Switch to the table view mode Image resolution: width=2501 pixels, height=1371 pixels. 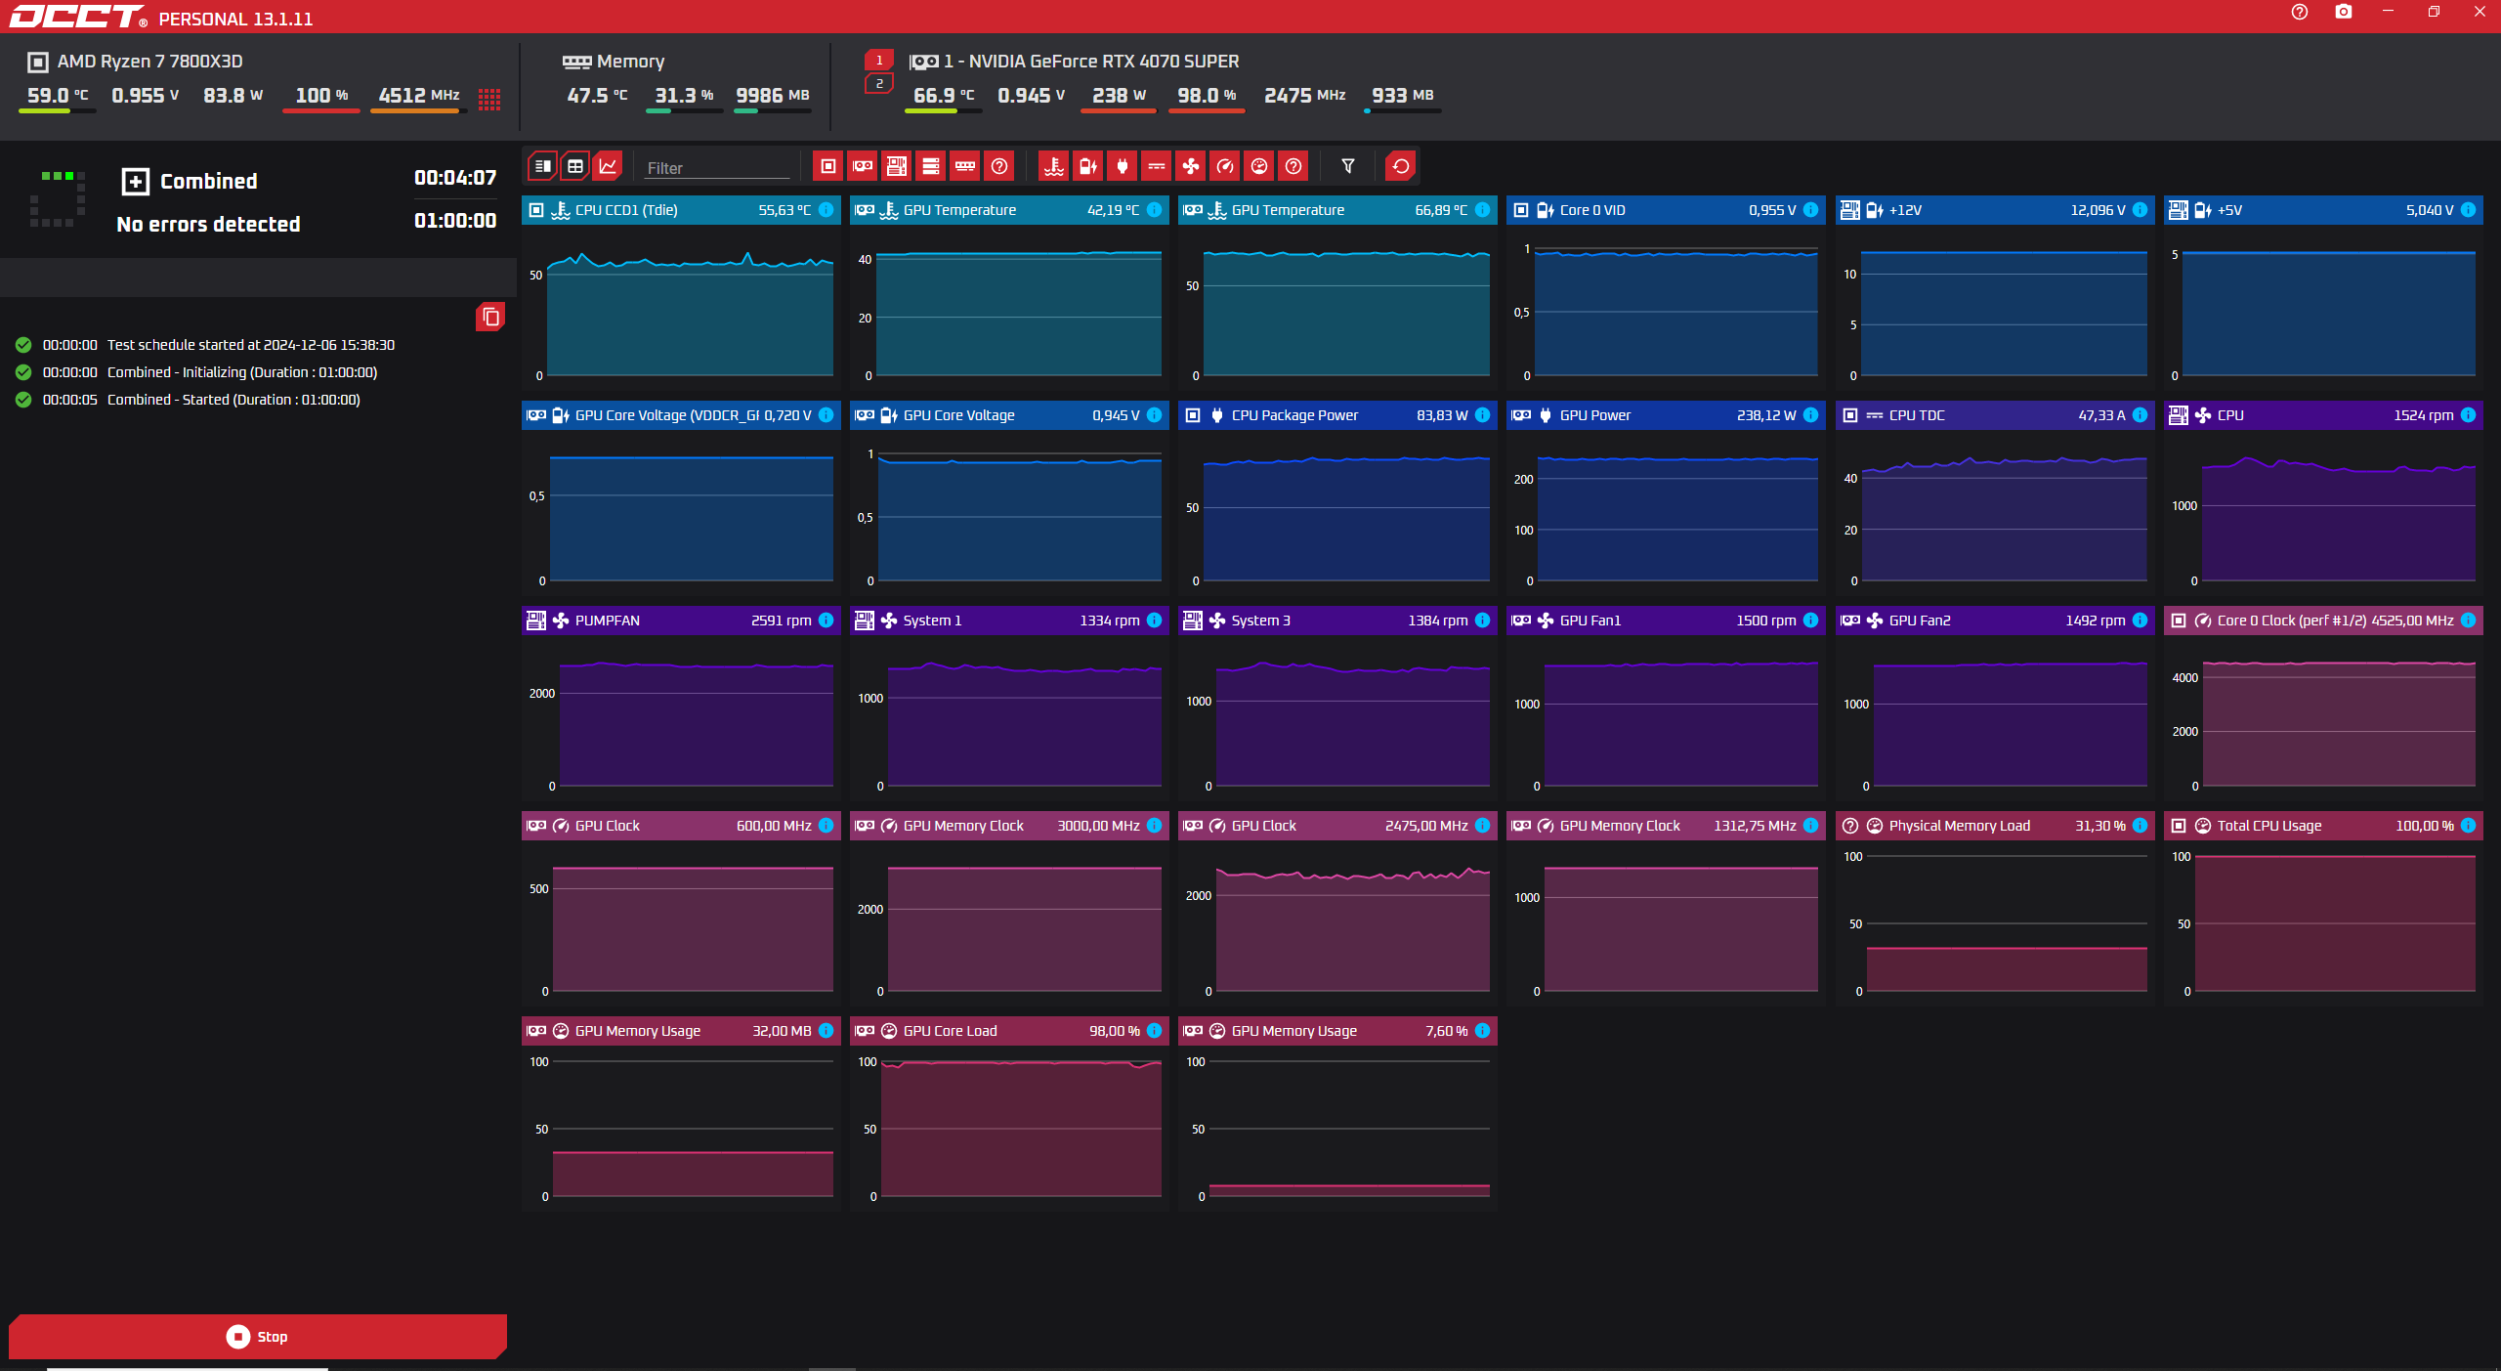pos(575,166)
